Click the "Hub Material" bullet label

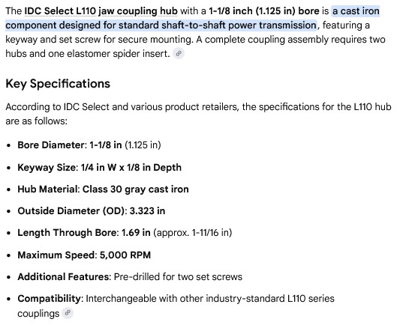[47, 189]
